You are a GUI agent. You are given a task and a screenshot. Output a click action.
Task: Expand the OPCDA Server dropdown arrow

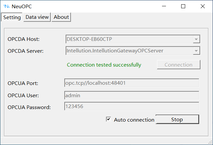pyautogui.click(x=196, y=51)
